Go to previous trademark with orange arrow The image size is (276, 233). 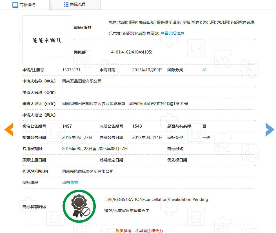pos(9,129)
